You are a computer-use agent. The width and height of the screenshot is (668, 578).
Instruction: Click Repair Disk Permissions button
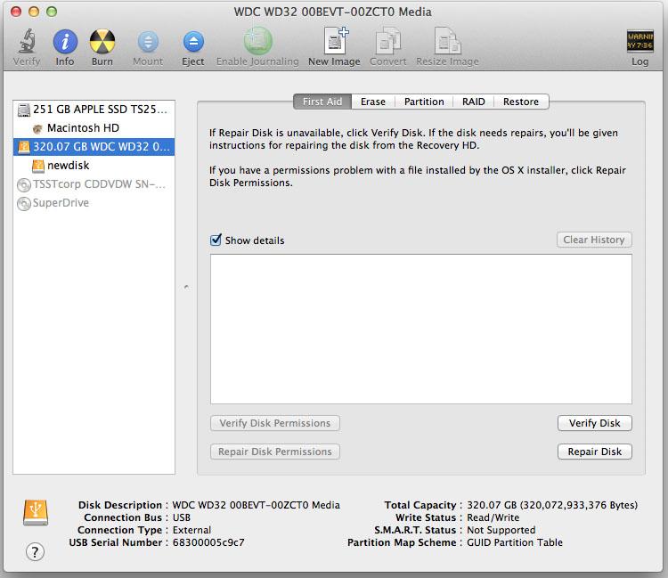[275, 452]
